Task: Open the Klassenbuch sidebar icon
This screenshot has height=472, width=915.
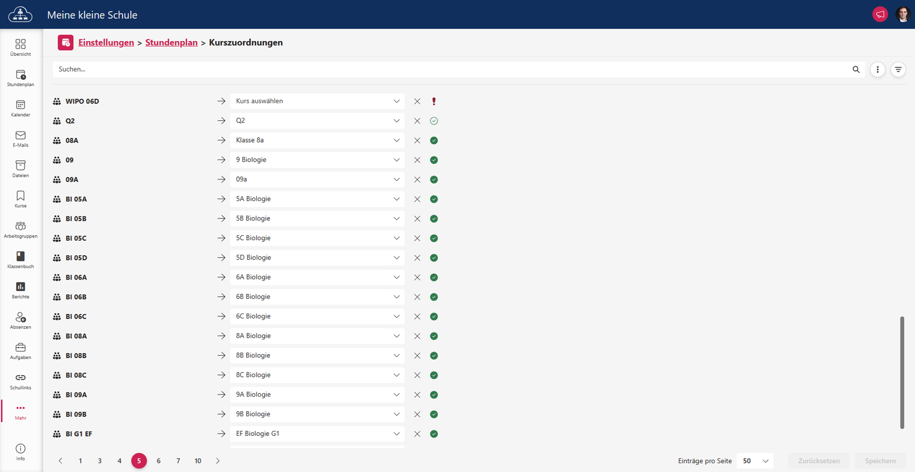Action: coord(21,260)
